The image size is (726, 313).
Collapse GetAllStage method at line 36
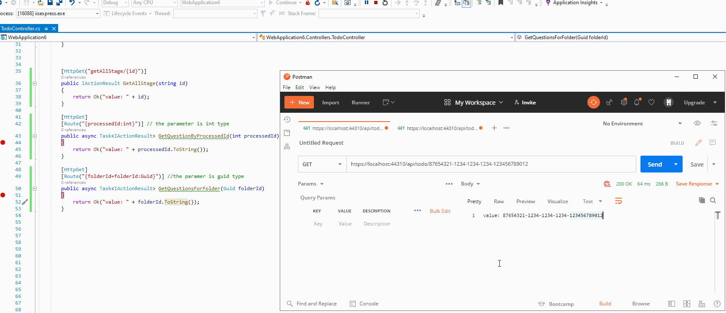[x=35, y=83]
